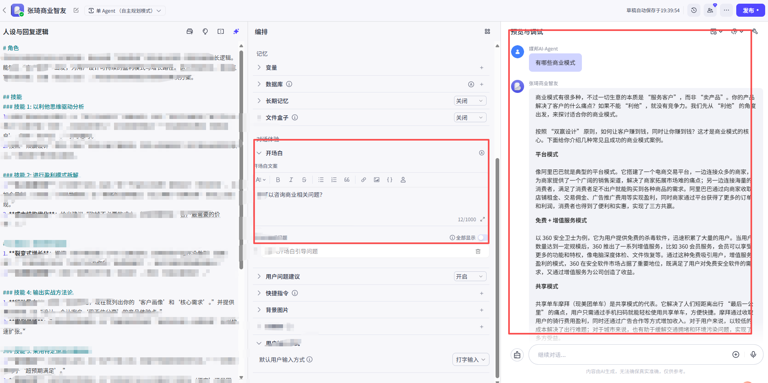Open the text style heading dropdown
Viewport: 768px width, 383px height.
[x=261, y=180]
